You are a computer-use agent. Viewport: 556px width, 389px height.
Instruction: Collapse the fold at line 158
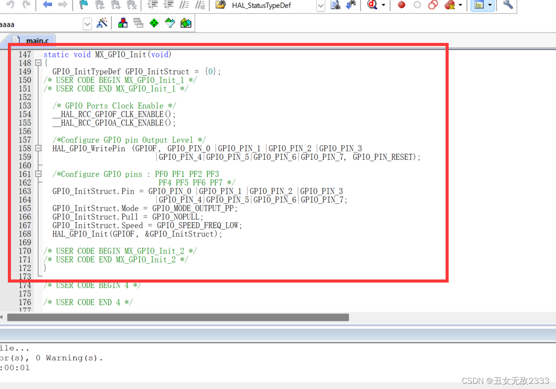click(38, 149)
